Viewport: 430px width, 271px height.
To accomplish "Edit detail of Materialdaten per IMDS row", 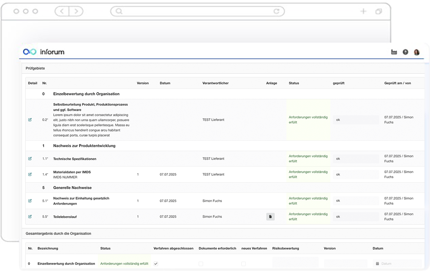I will pos(30,174).
